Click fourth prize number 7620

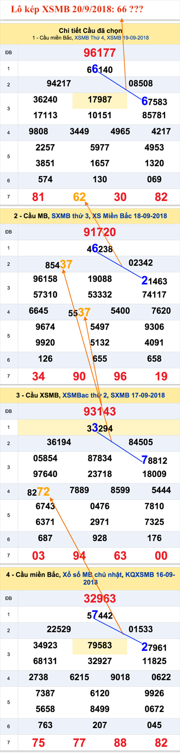161,311
